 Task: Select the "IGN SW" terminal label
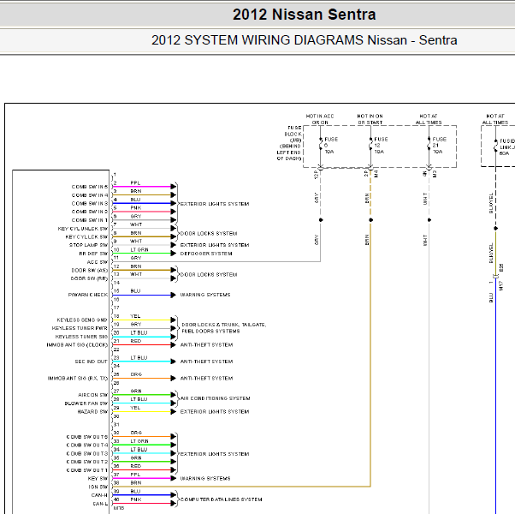coord(98,487)
